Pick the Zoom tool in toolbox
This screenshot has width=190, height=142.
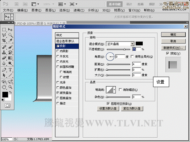pyautogui.click(x=10, y=87)
